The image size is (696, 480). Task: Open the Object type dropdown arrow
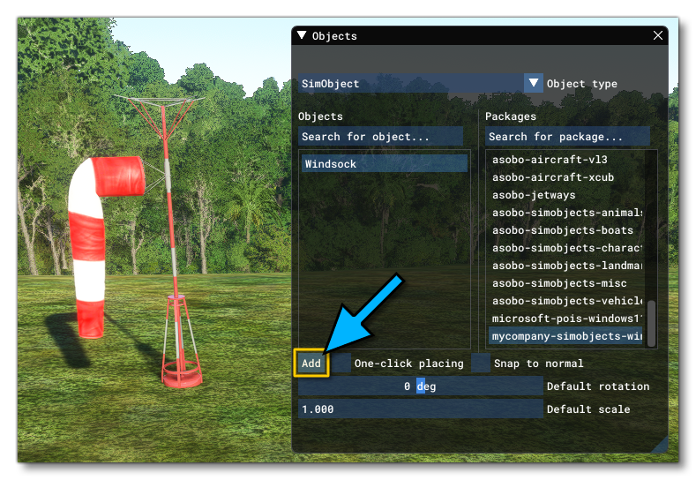pos(533,84)
